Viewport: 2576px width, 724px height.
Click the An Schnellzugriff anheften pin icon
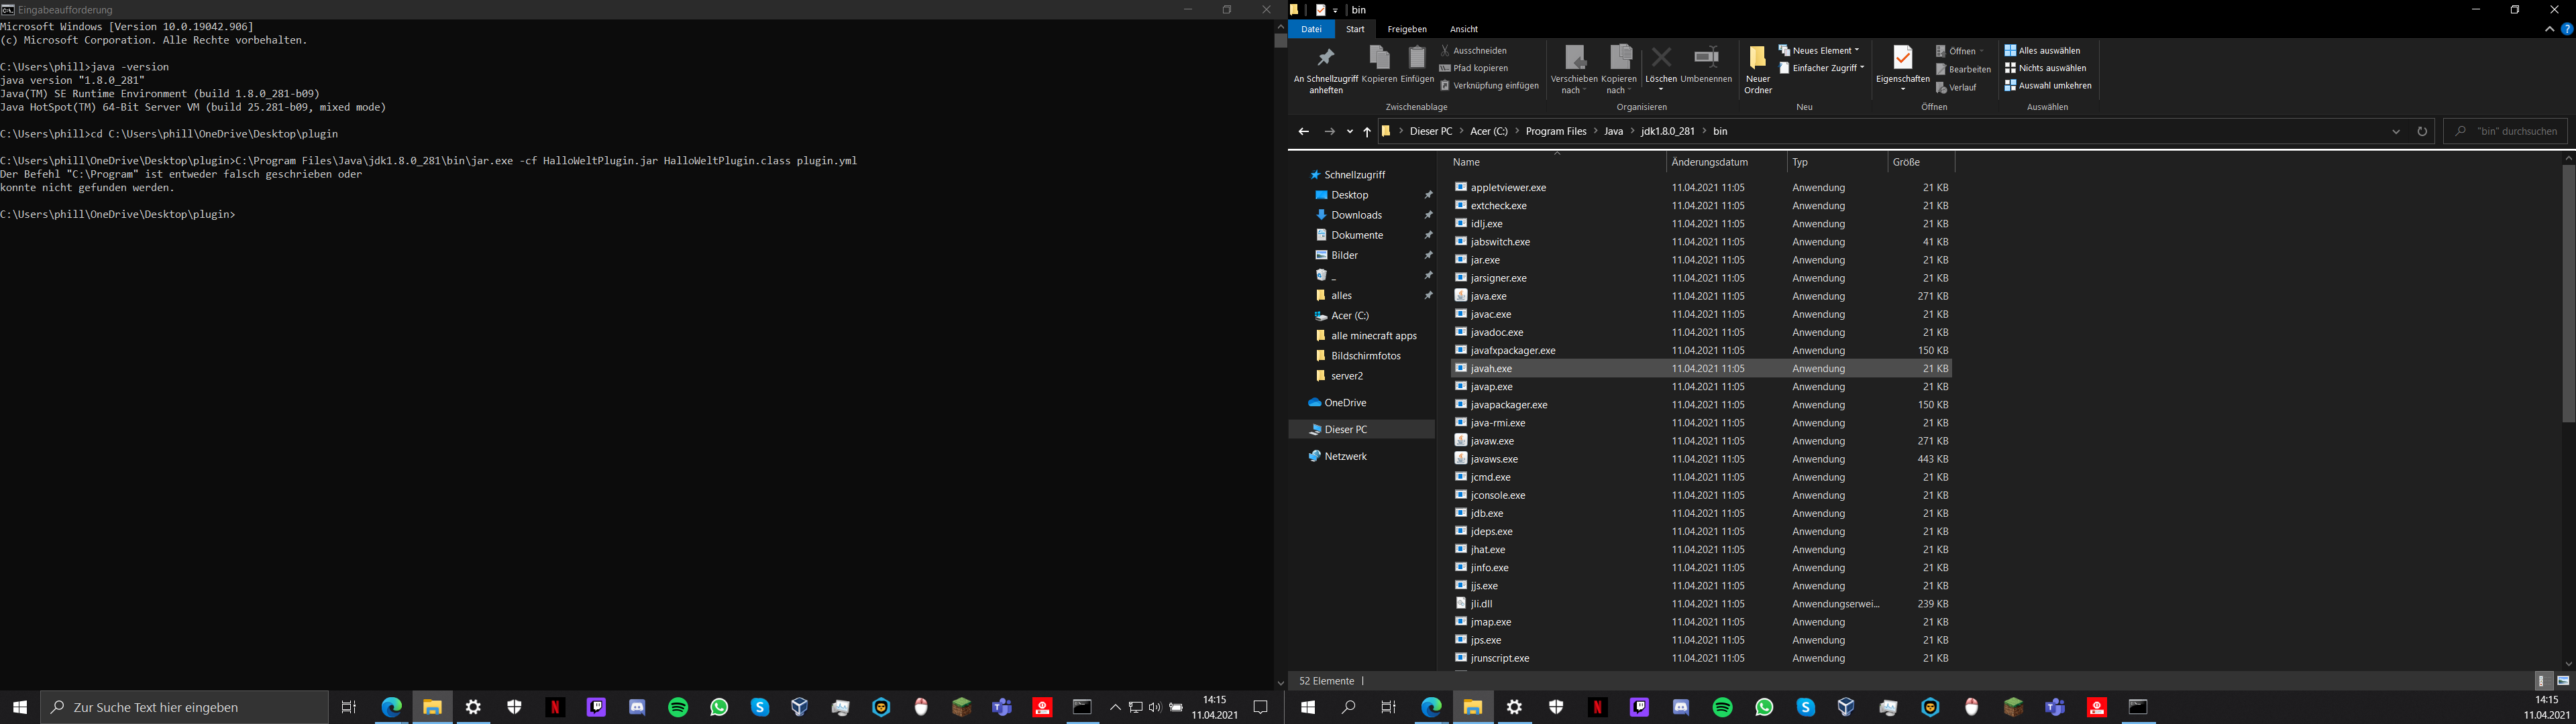tap(1325, 58)
